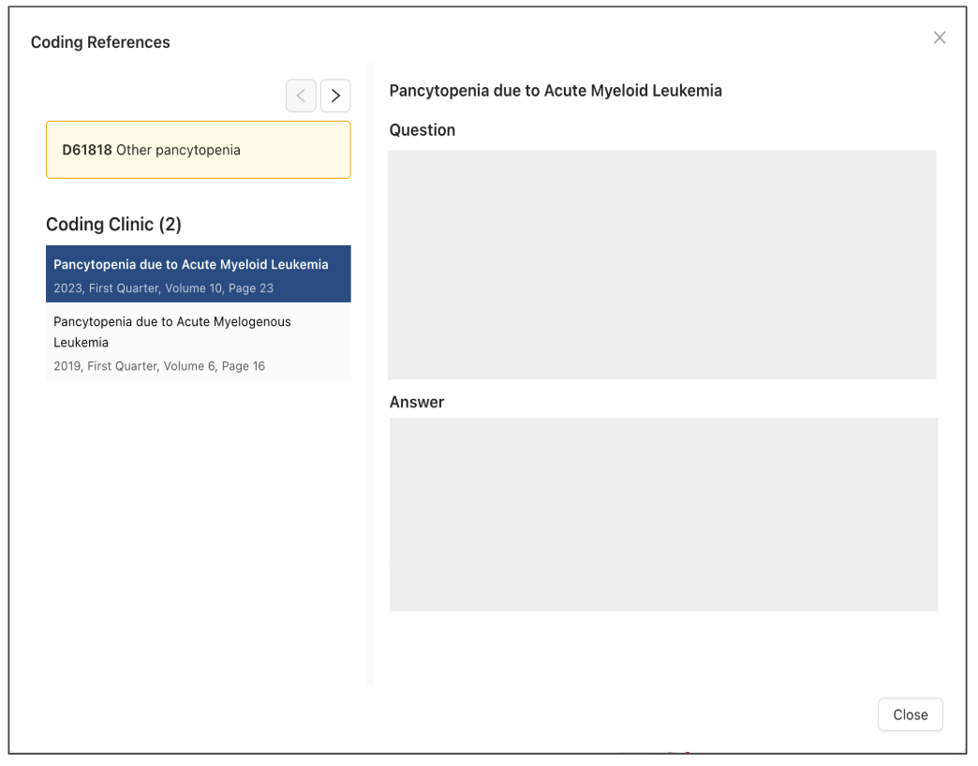Screen dimensions: 978x766
Task: Click the Other pancytopenia description text
Action: click(x=178, y=150)
